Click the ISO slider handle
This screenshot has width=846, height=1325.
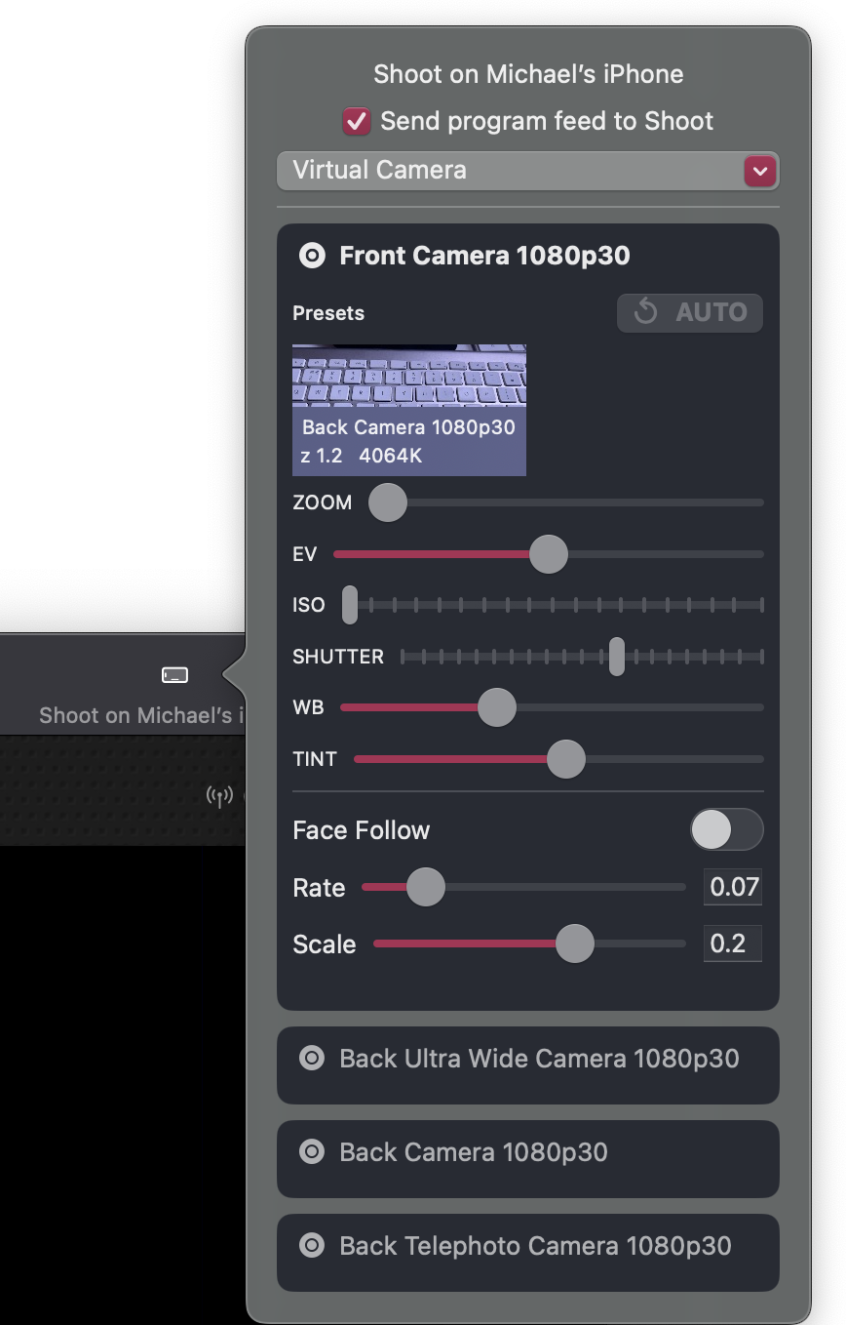pos(350,605)
